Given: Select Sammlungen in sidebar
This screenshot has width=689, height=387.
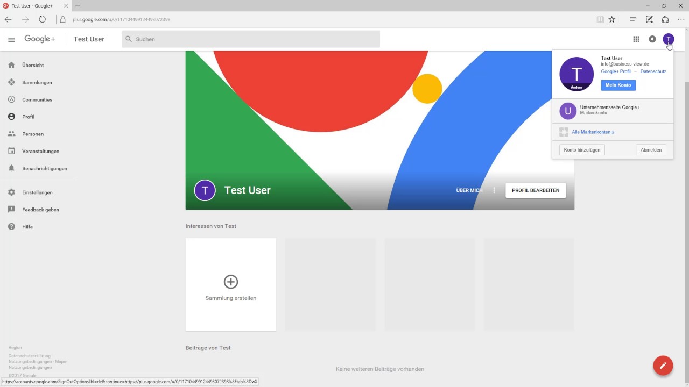Looking at the screenshot, I should 37,82.
